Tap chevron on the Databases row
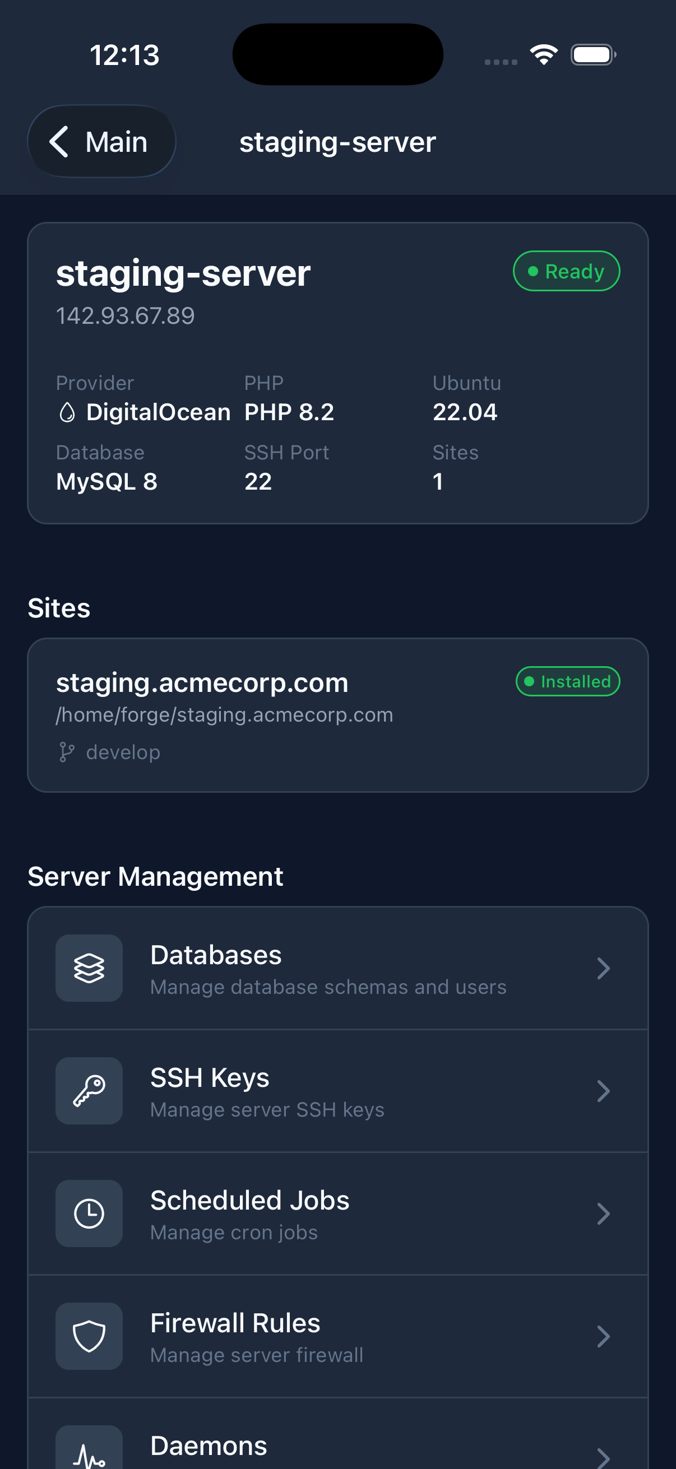 604,968
